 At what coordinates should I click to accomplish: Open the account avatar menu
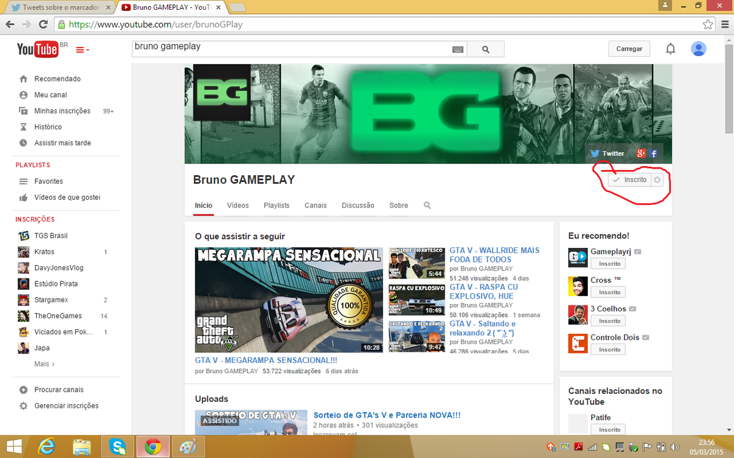coord(699,49)
